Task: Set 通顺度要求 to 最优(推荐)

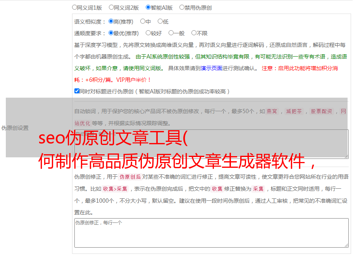Action: point(111,33)
